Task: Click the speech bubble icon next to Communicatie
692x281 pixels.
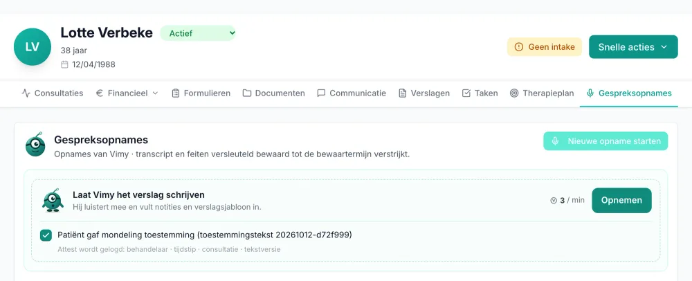Action: coord(321,93)
